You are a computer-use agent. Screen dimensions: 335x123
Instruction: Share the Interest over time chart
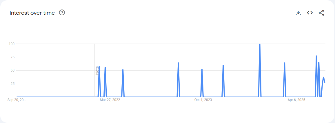pos(321,13)
